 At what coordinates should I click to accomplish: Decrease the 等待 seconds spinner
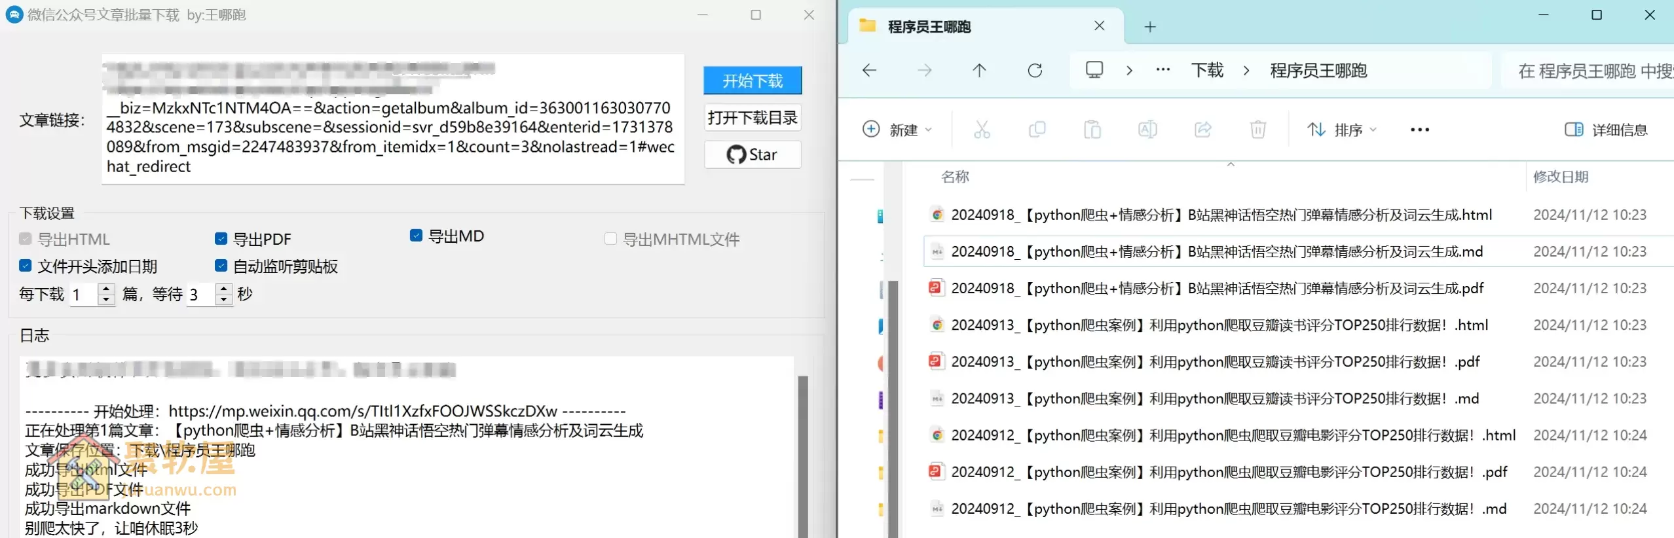(x=224, y=300)
